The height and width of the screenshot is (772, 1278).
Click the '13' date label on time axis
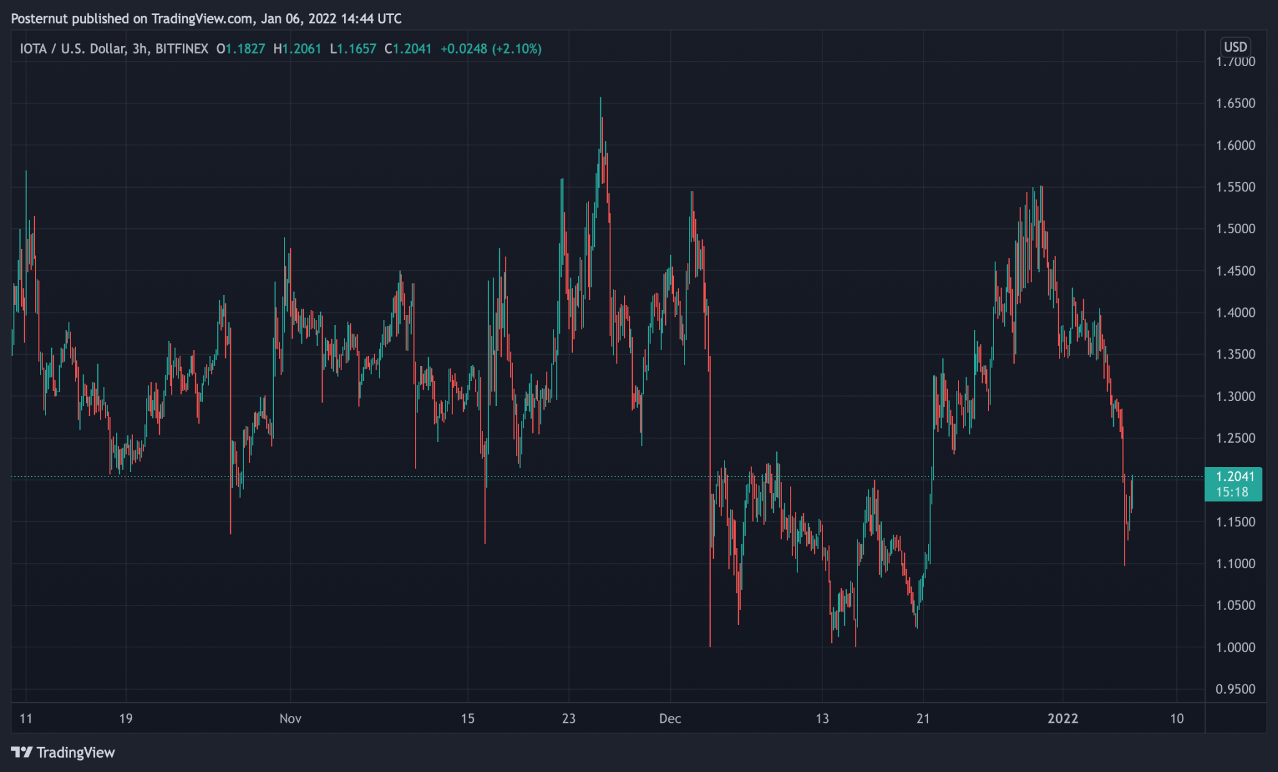[x=822, y=718]
